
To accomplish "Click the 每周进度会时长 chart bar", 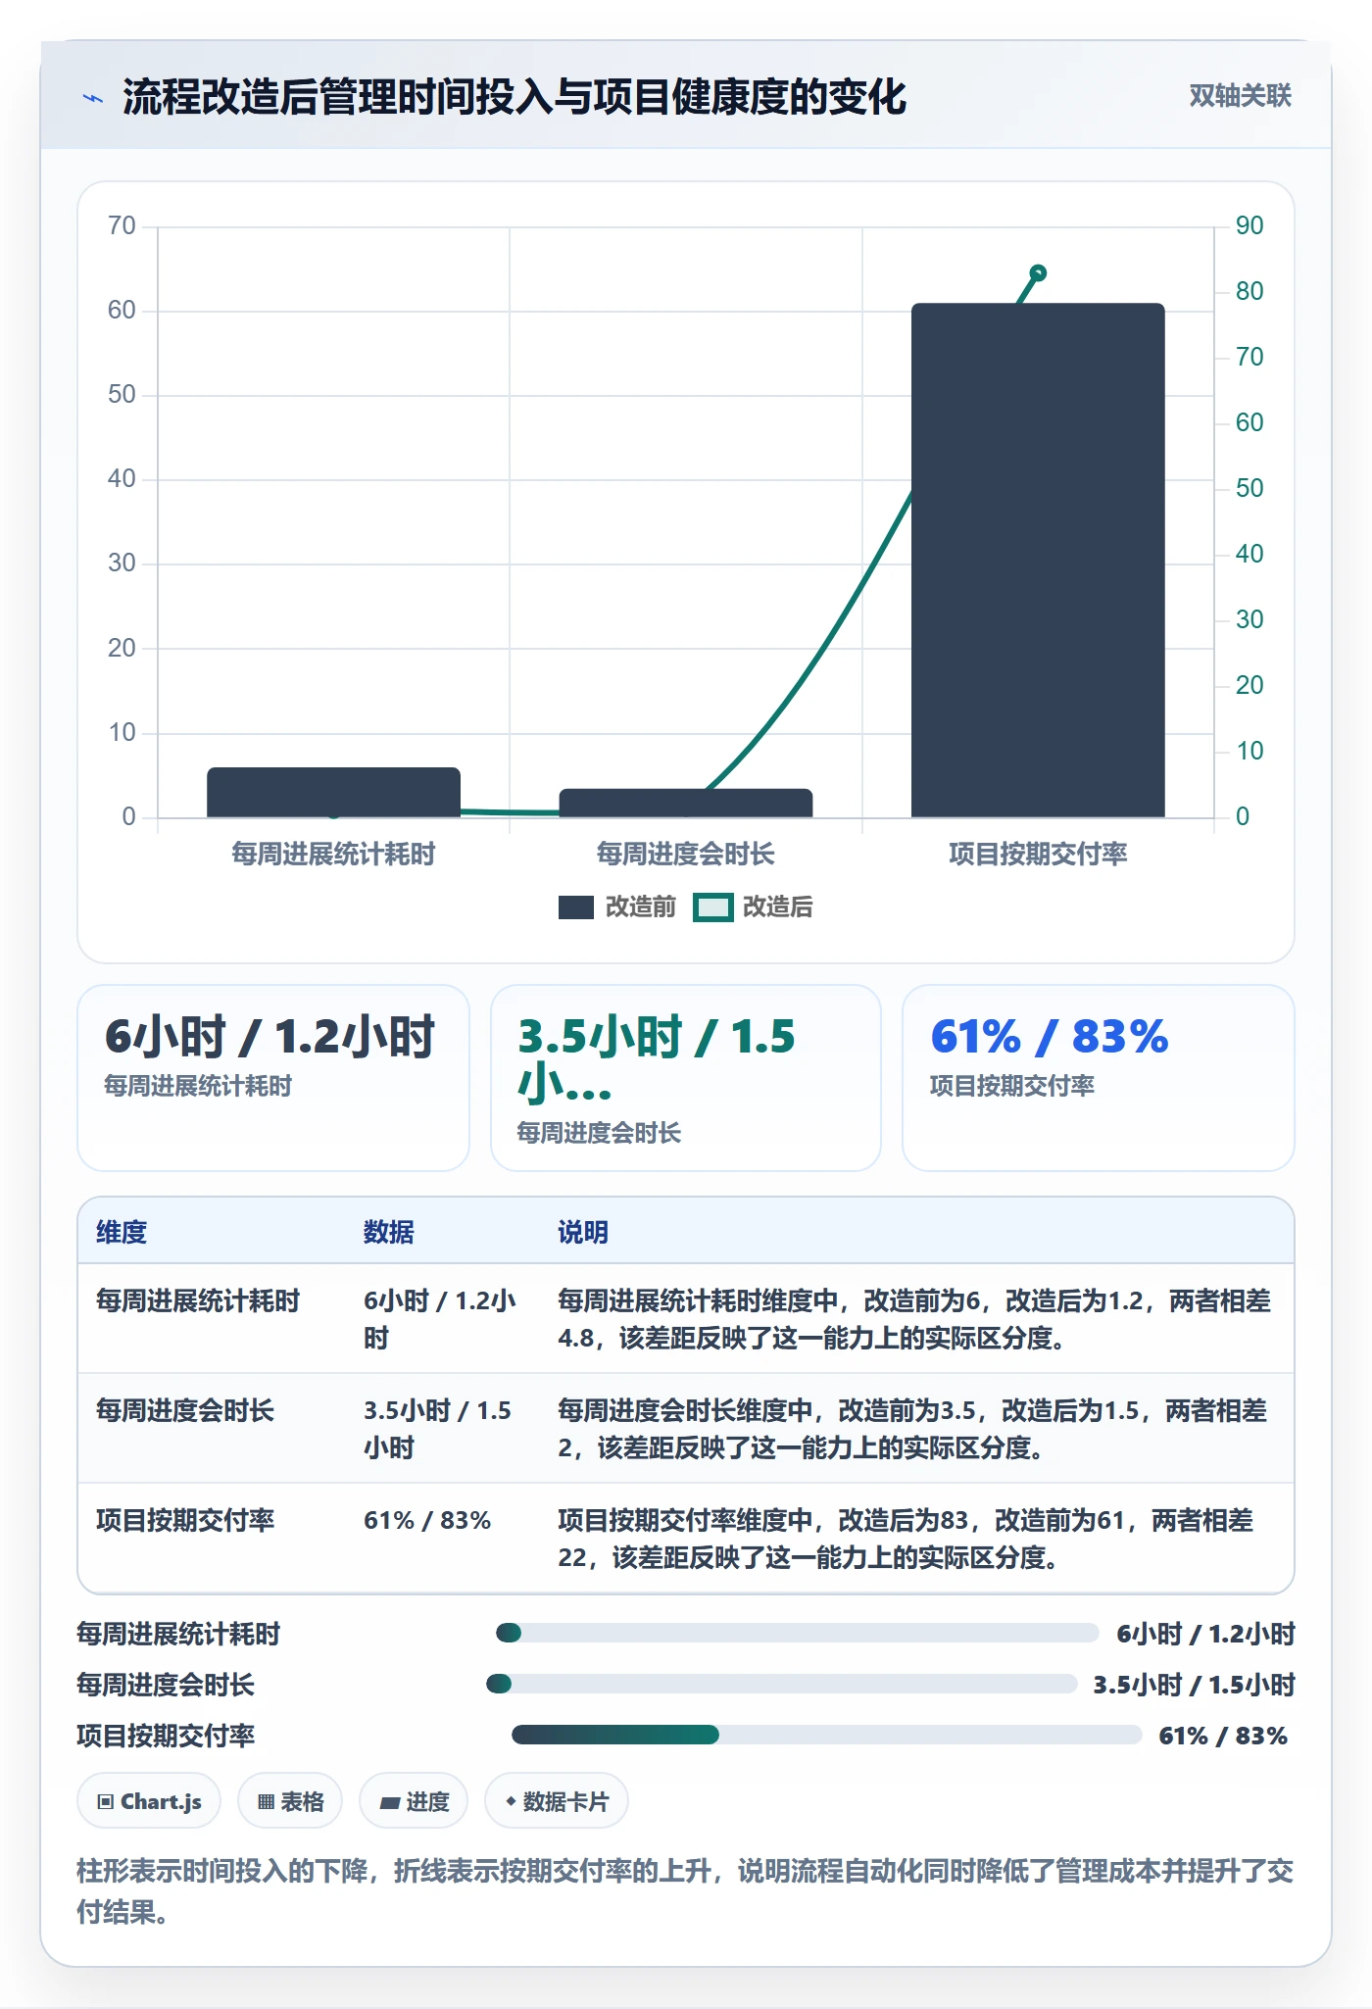I will tap(686, 803).
